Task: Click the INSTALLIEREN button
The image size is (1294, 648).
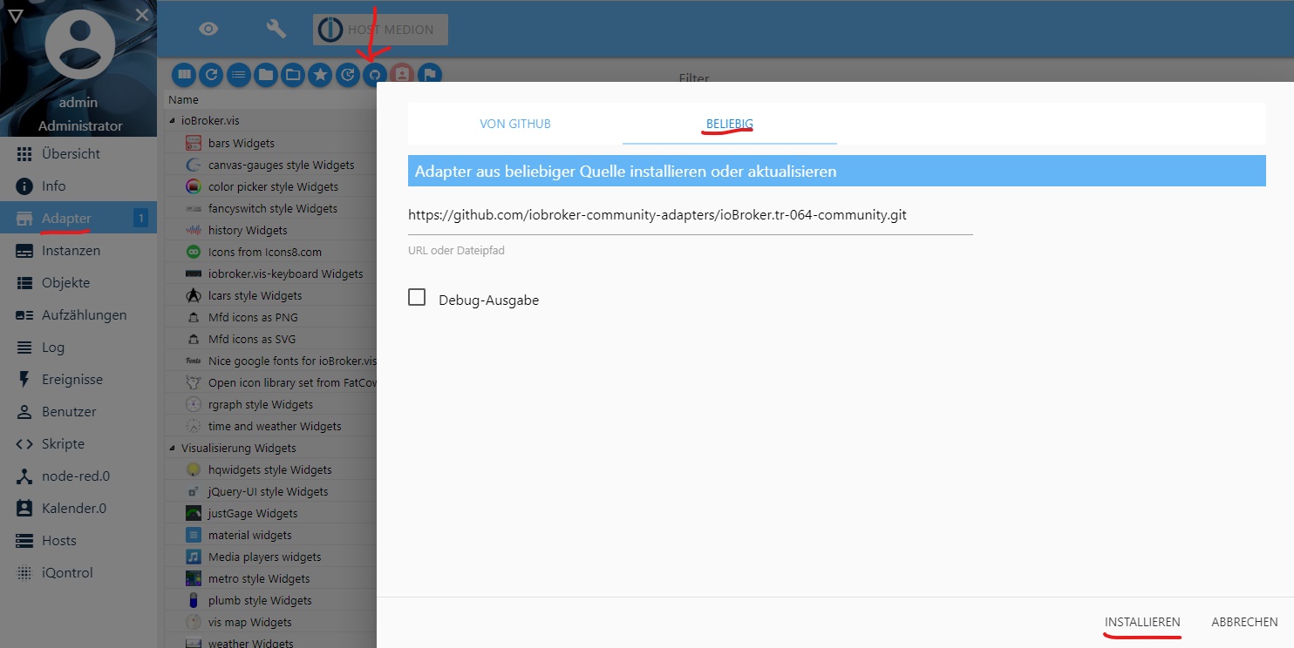Action: [x=1142, y=621]
